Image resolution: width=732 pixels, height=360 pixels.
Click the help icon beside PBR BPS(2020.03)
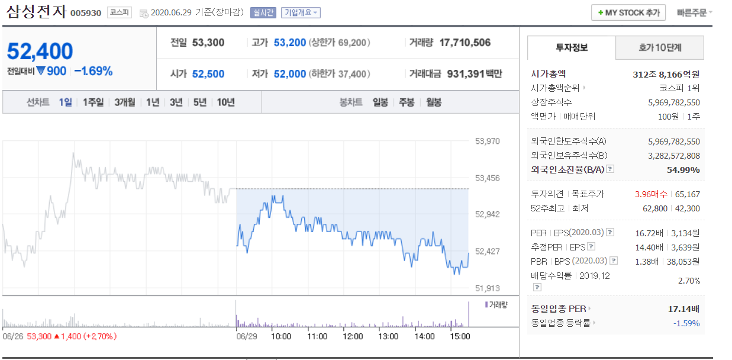[x=614, y=261]
